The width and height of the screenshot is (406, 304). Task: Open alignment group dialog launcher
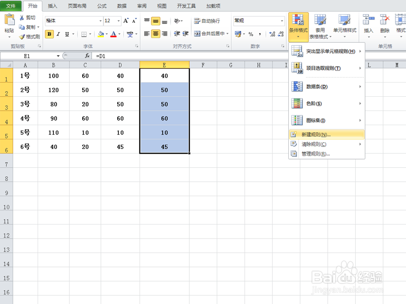click(x=227, y=46)
